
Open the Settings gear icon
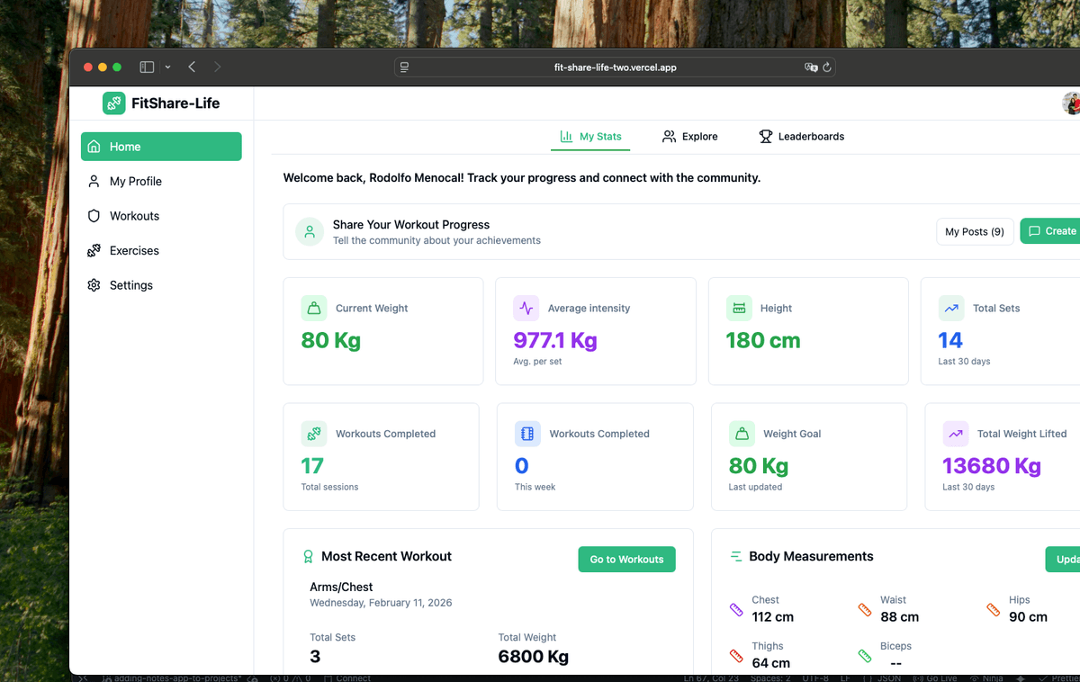(94, 285)
